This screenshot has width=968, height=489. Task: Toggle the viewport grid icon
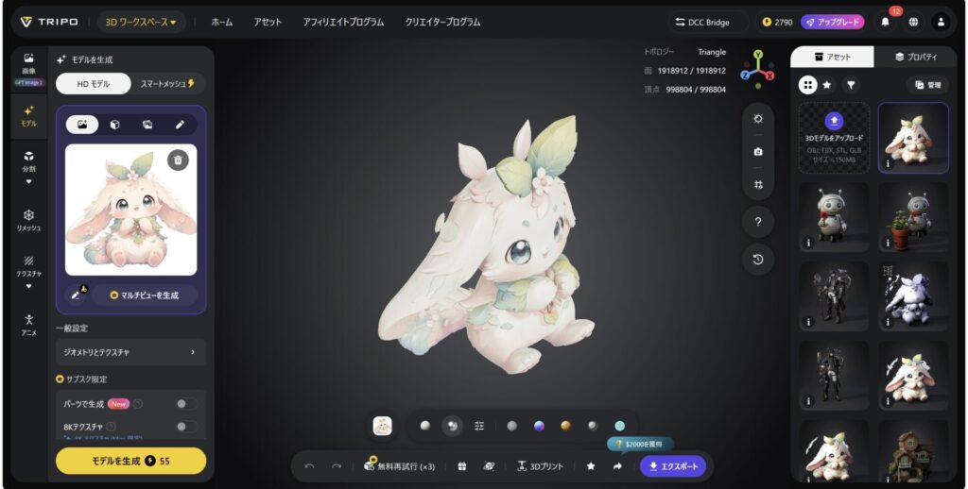tap(758, 184)
